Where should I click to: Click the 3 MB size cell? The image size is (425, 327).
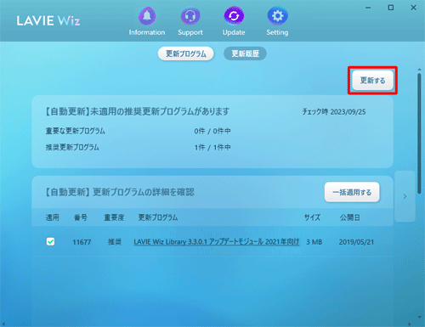[x=314, y=242]
